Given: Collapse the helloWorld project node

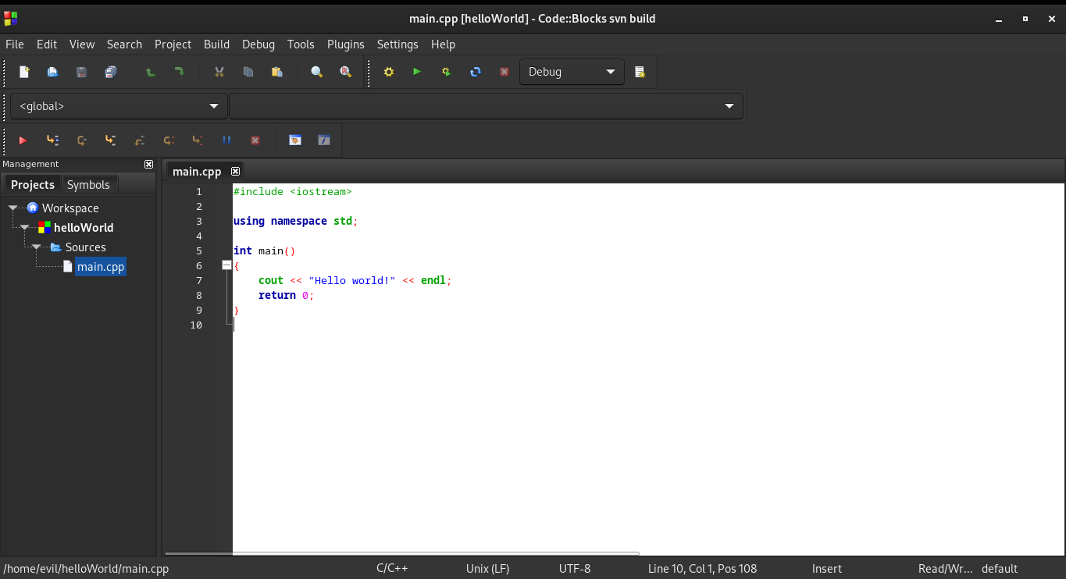Looking at the screenshot, I should (24, 228).
